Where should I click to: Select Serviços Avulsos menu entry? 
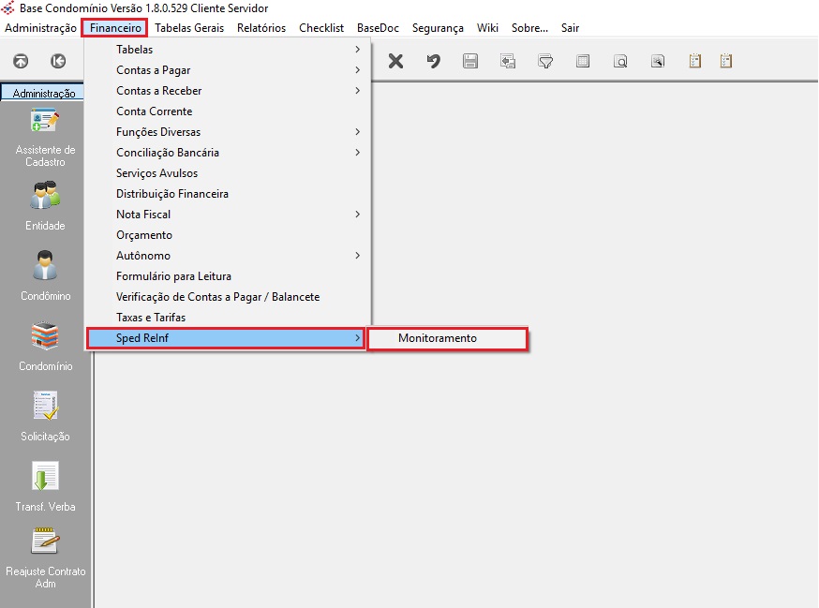tap(227, 173)
